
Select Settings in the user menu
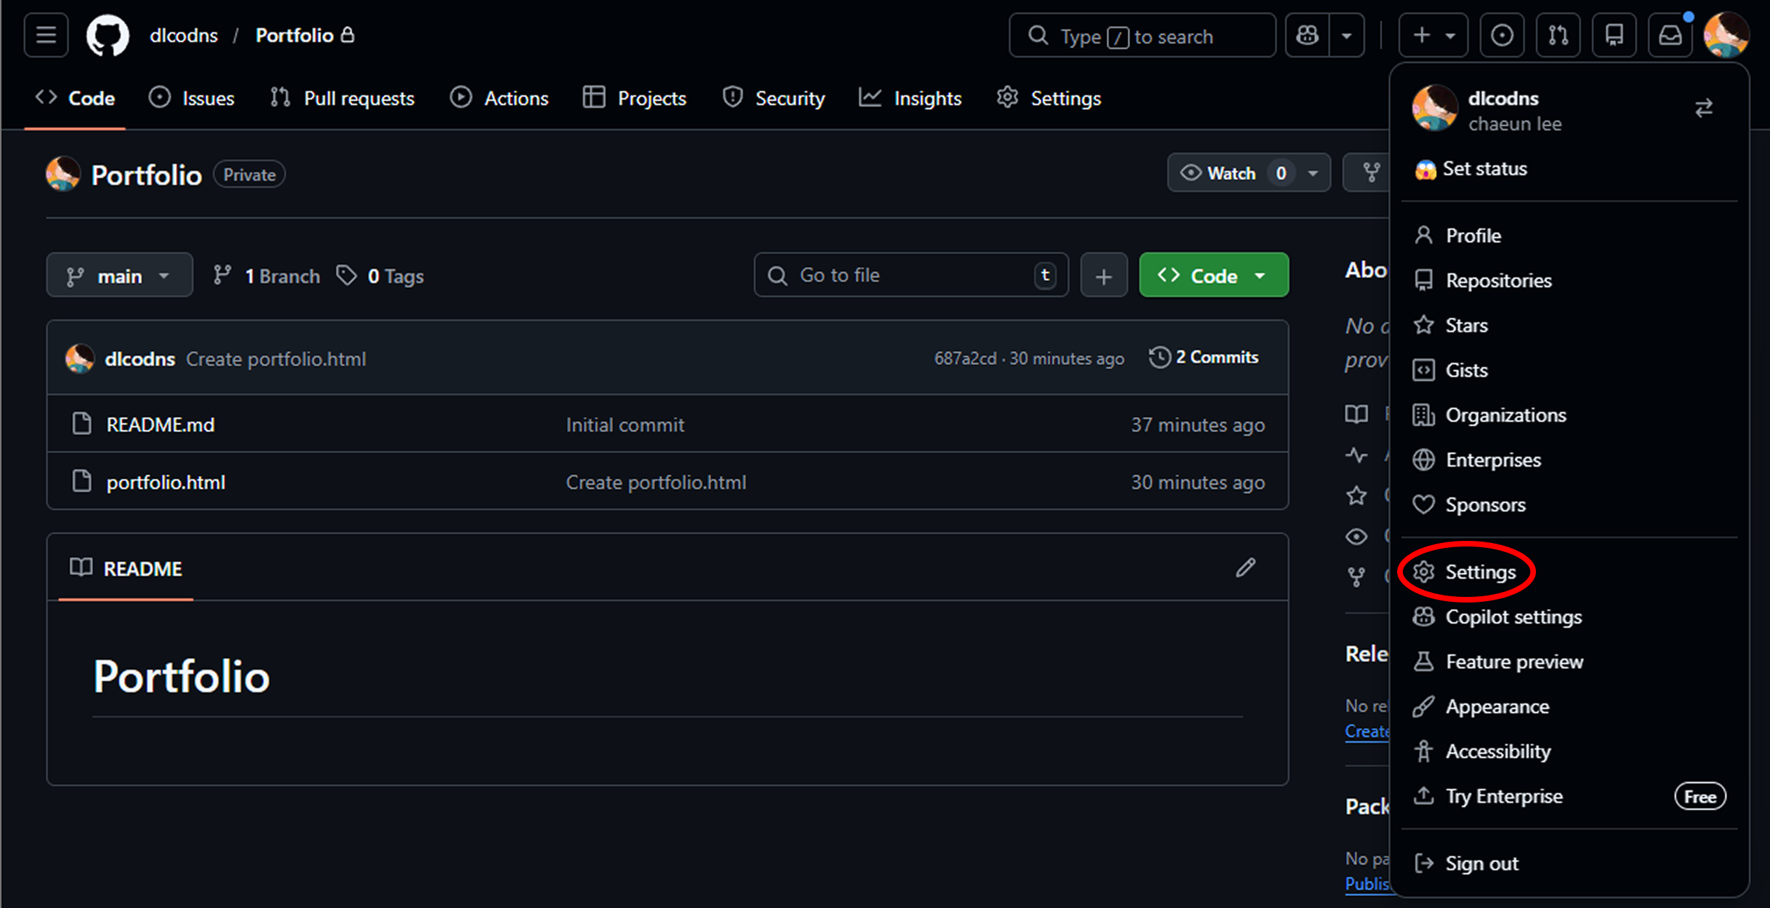tap(1479, 572)
